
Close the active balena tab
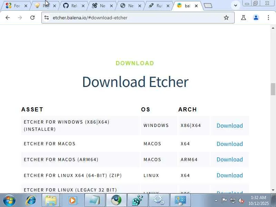pyautogui.click(x=196, y=6)
